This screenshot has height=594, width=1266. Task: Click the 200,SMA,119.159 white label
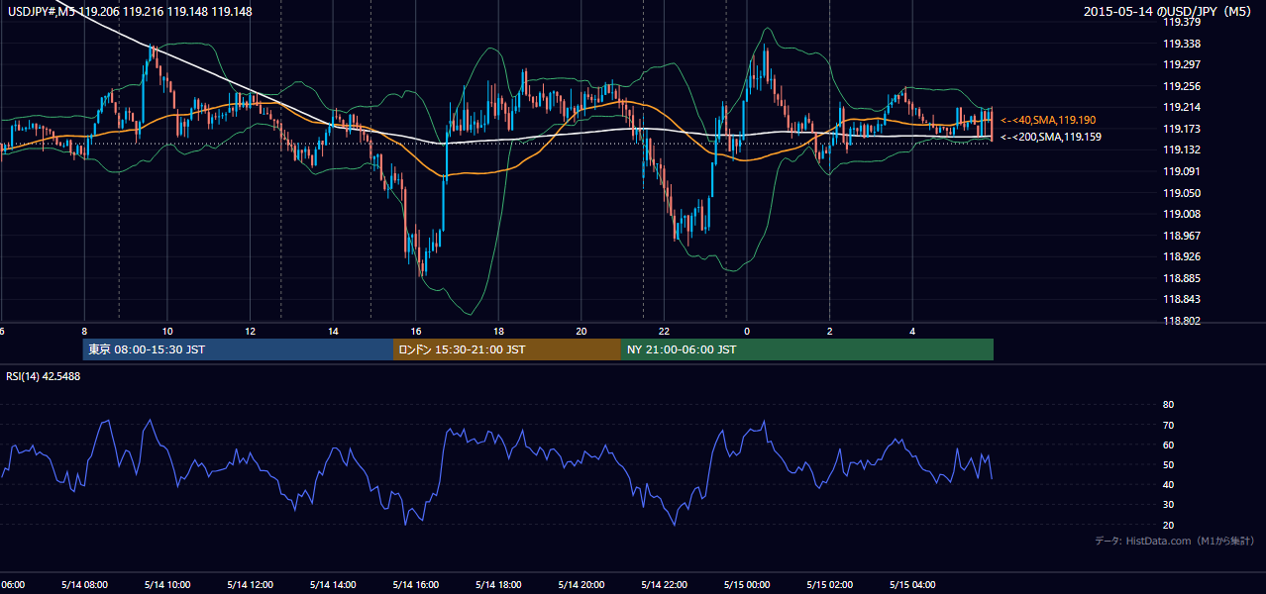pyautogui.click(x=1050, y=137)
